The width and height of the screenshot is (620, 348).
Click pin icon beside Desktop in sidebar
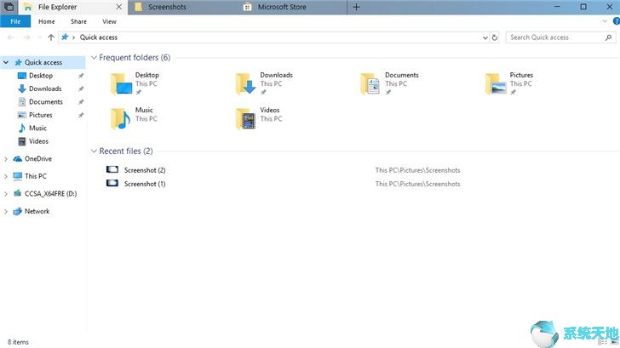click(x=81, y=76)
